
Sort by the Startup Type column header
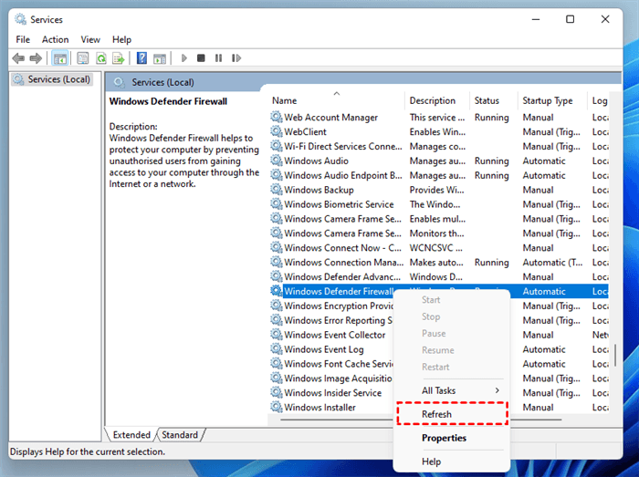tap(547, 100)
